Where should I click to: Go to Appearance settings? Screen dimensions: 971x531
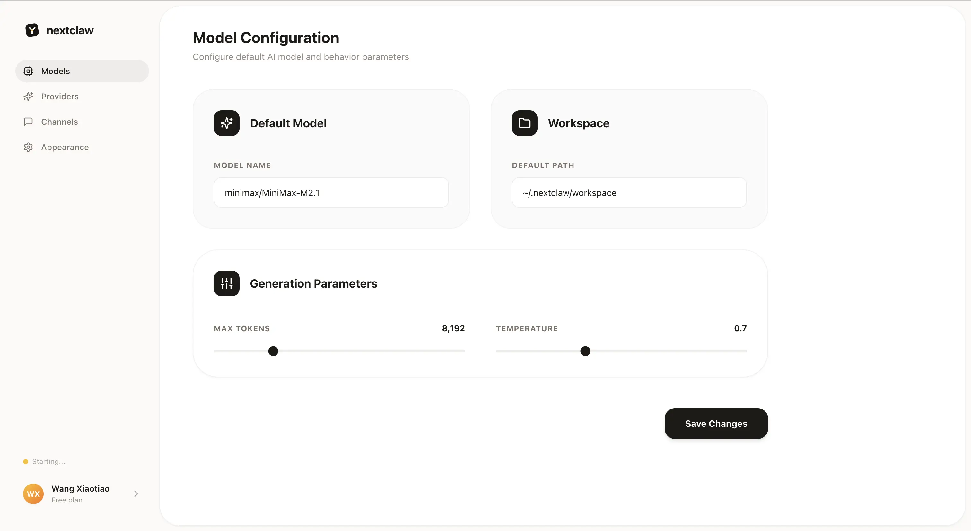[65, 147]
